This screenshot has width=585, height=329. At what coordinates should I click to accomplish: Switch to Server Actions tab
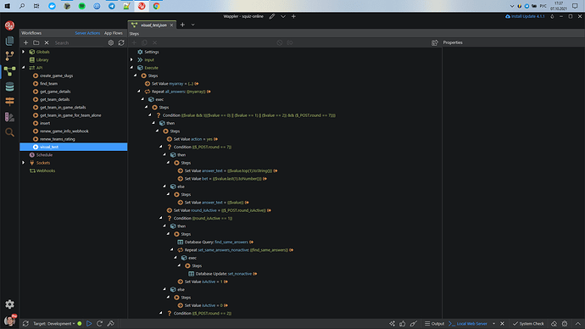(x=87, y=33)
